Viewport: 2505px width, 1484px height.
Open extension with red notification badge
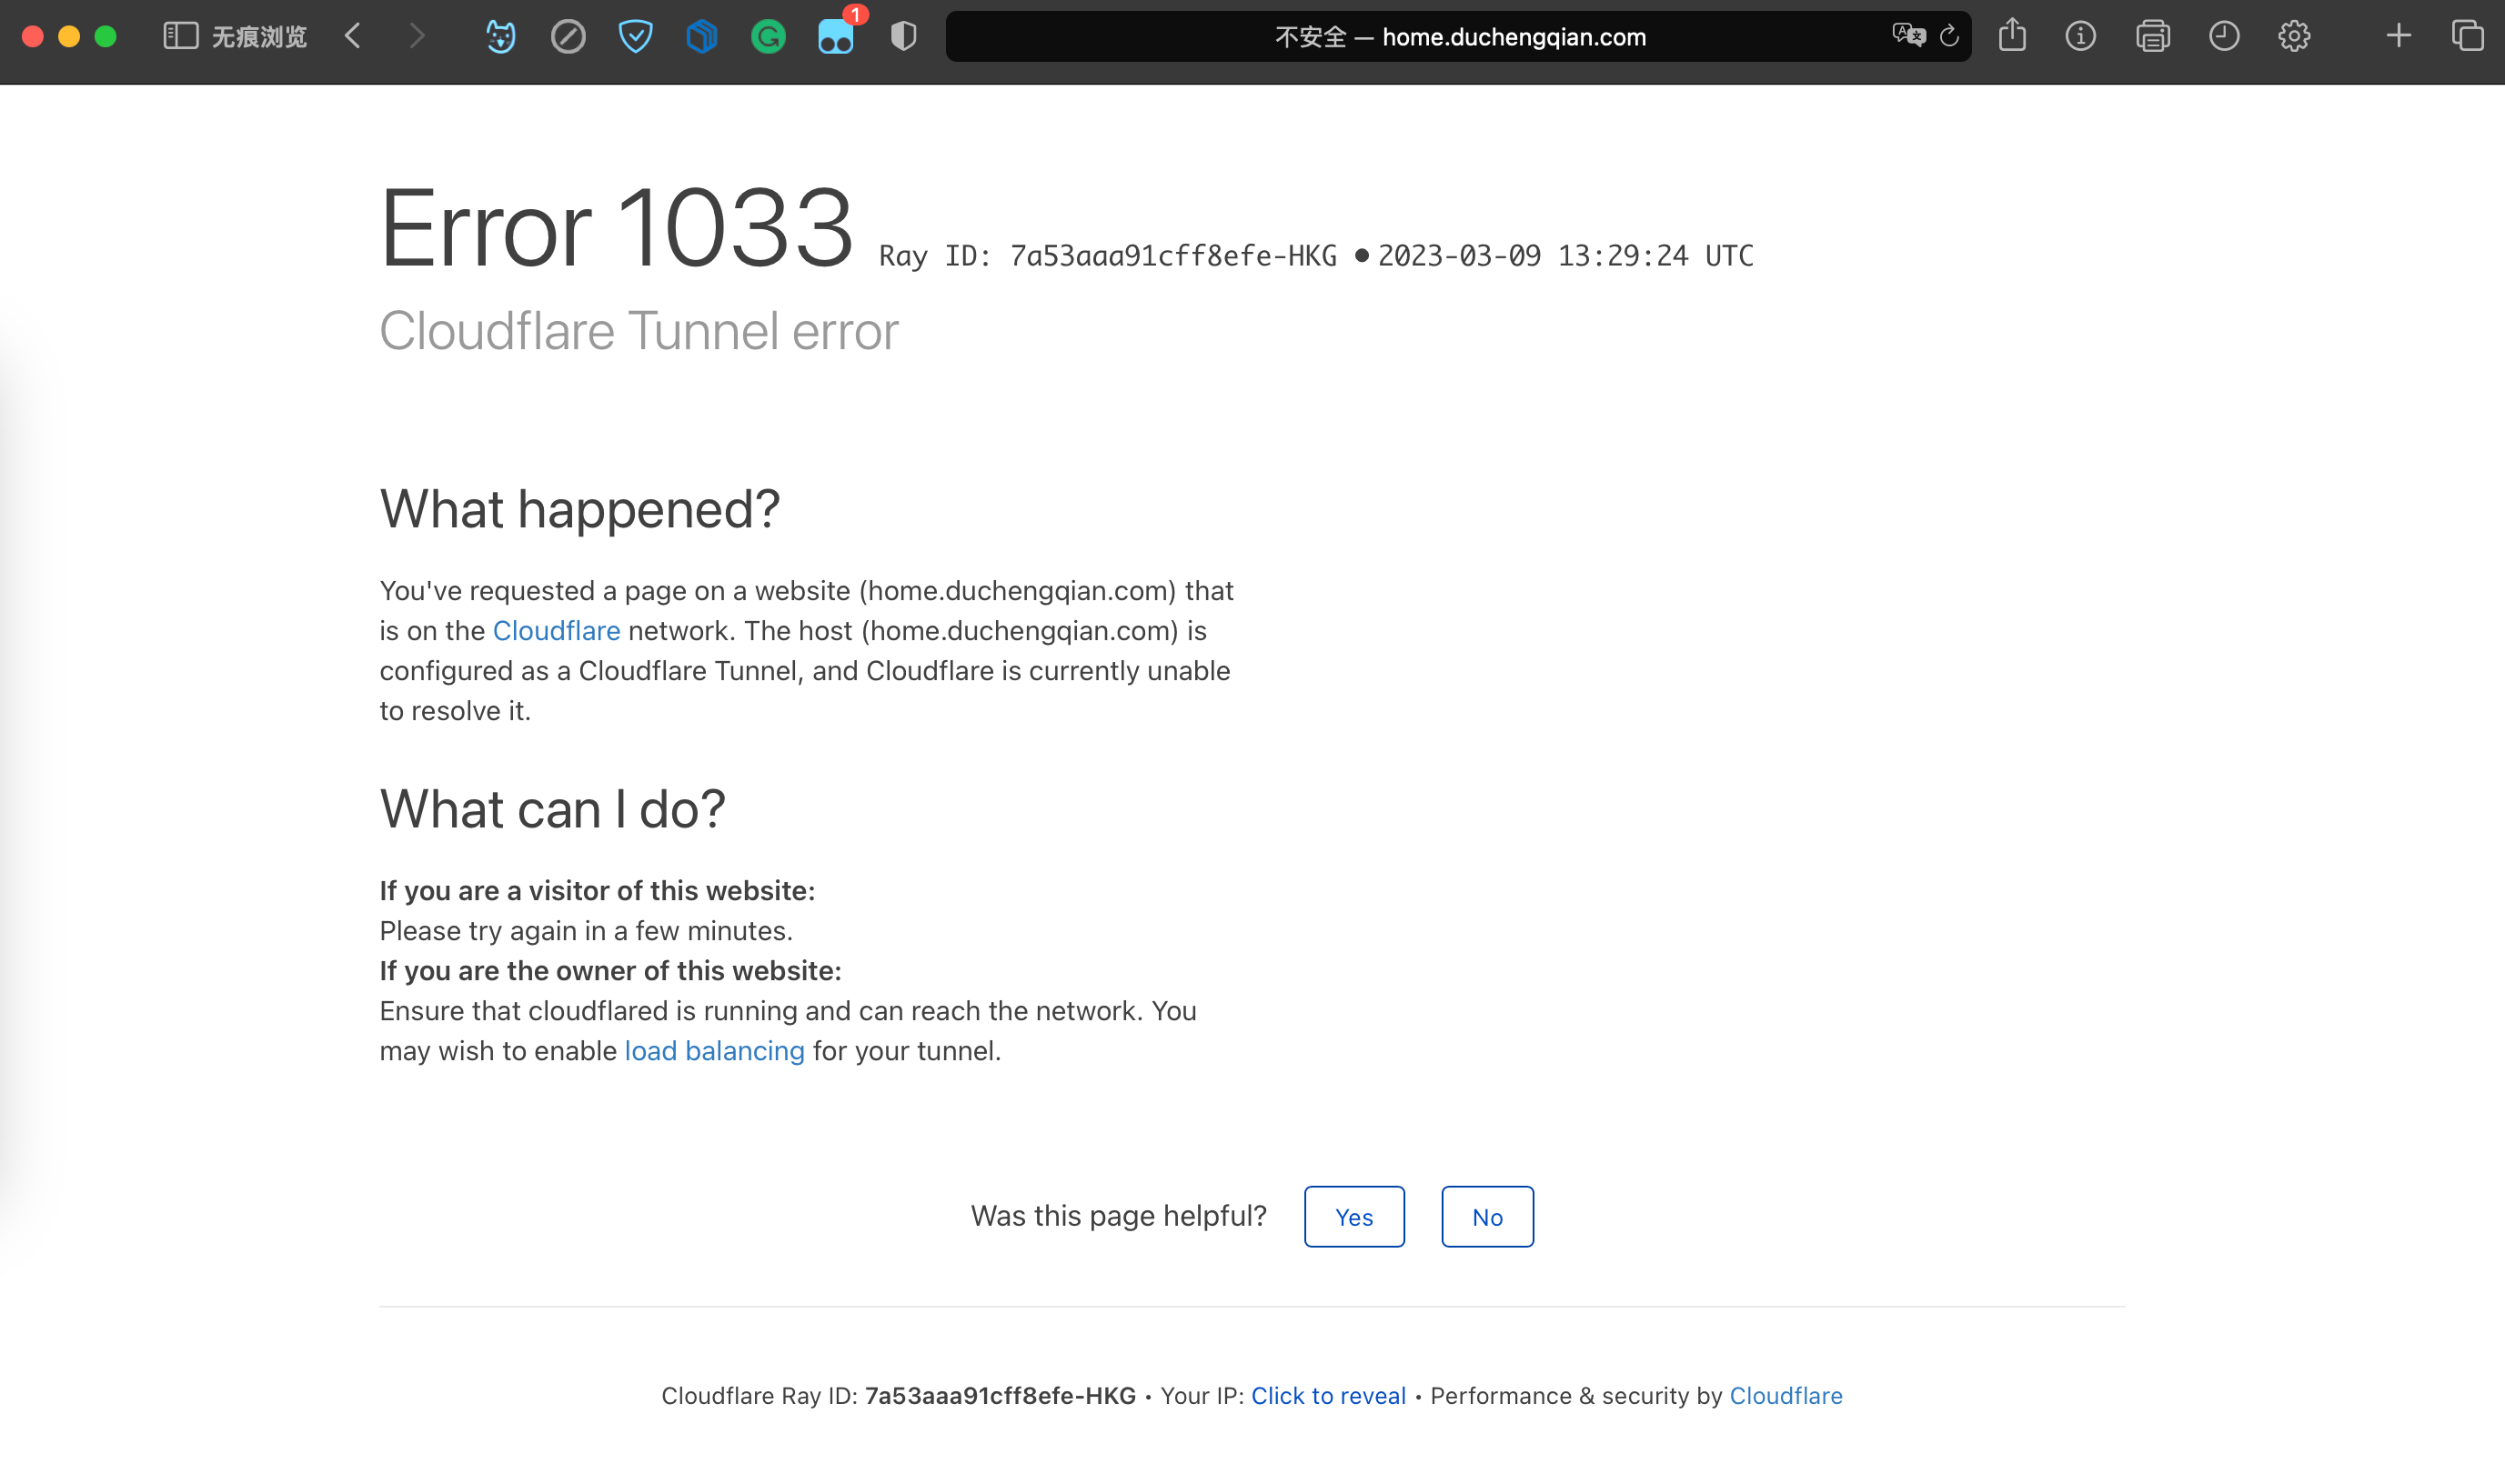coord(835,37)
